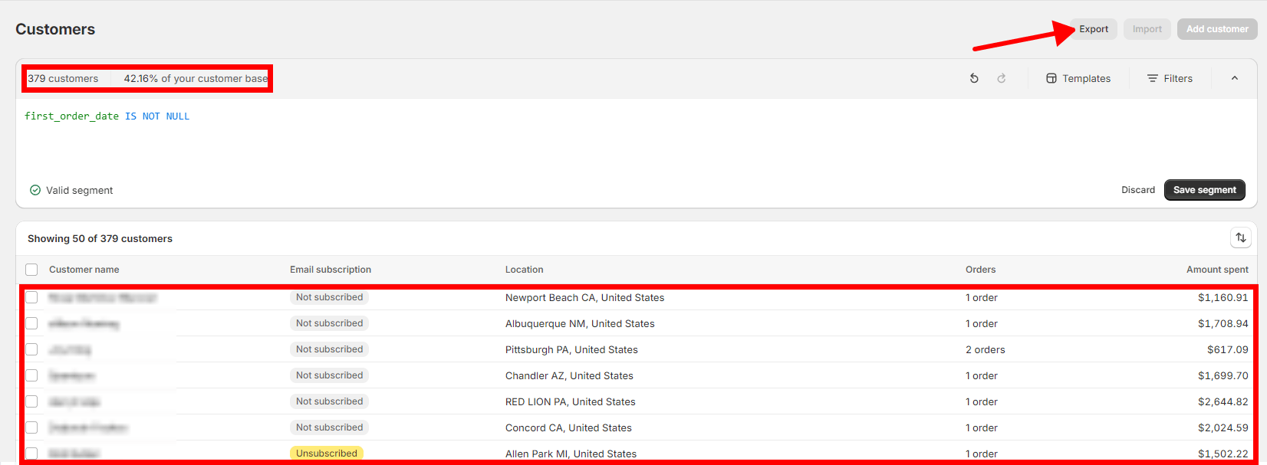Discard the segment changes

[x=1137, y=190]
